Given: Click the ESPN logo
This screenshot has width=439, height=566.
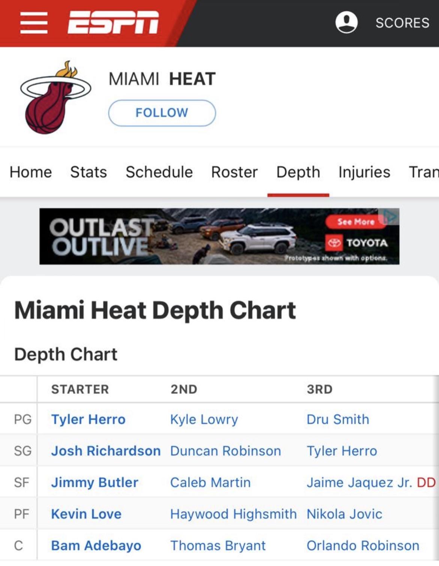Looking at the screenshot, I should (x=113, y=23).
